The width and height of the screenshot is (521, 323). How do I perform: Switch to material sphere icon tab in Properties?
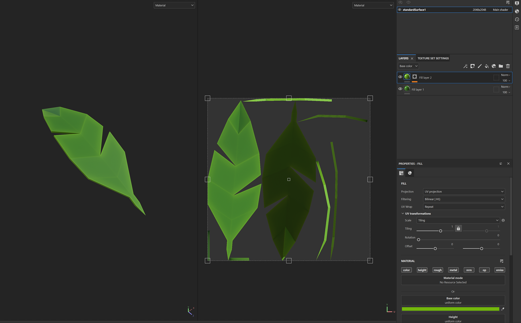pos(410,173)
